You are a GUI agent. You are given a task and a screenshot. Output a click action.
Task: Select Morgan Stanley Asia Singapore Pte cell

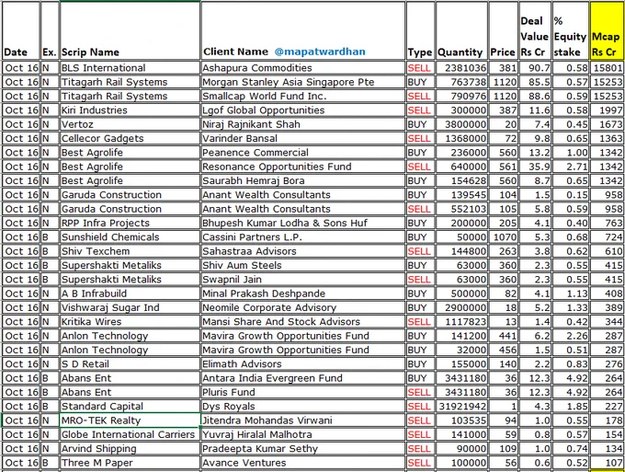[x=303, y=82]
